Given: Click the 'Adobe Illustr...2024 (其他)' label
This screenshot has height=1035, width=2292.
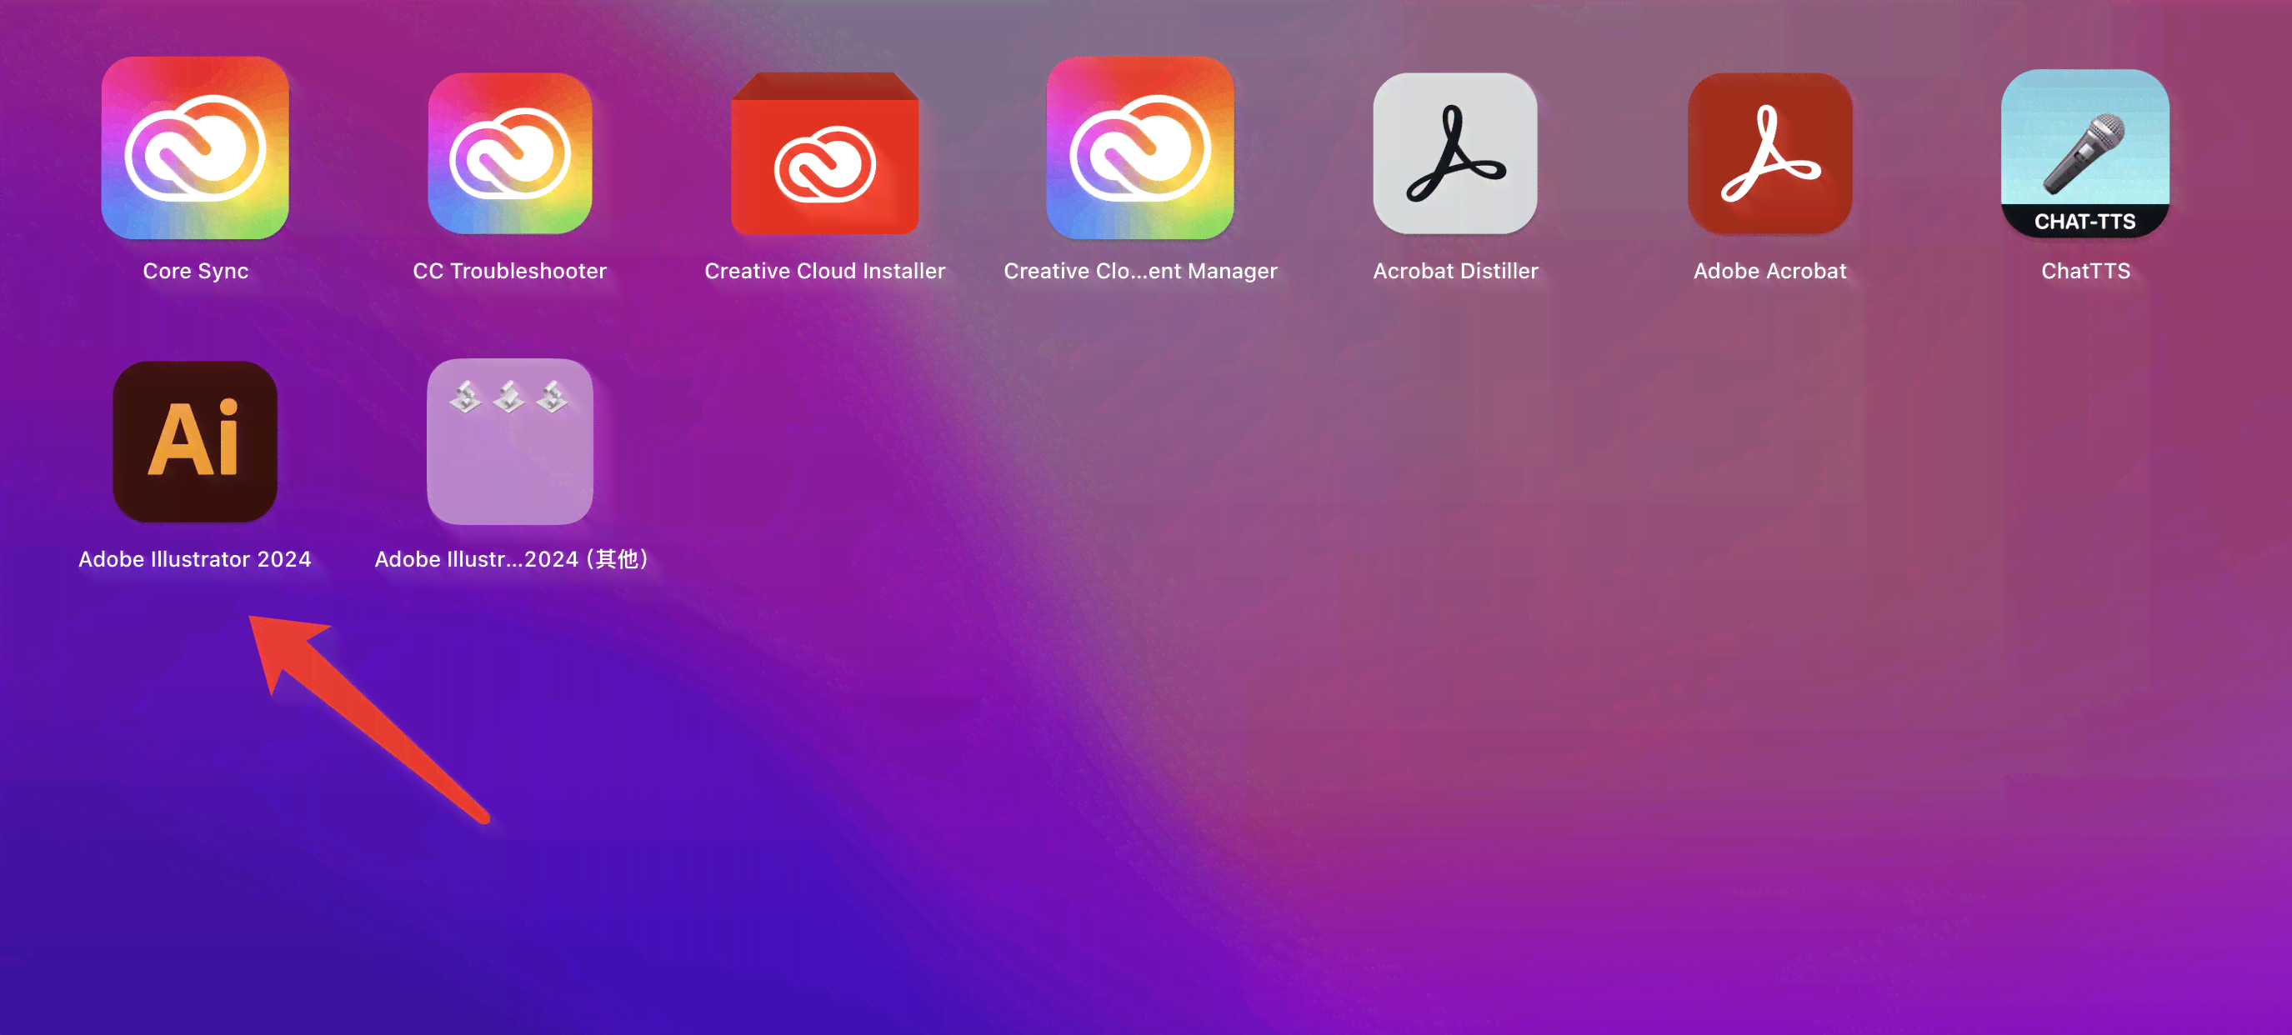Looking at the screenshot, I should 512,559.
